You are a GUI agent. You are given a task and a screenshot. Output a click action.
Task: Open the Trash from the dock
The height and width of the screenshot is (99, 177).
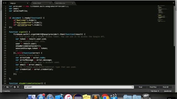[x=146, y=97]
